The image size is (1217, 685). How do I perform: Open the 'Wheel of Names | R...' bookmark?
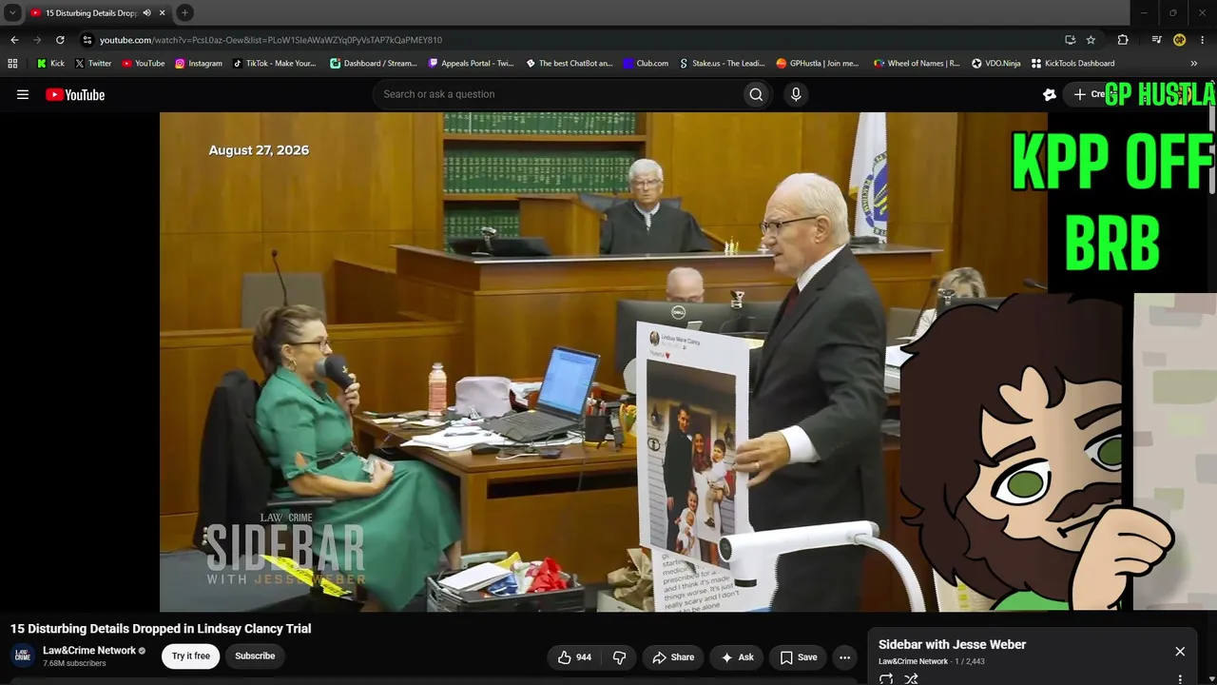pos(916,64)
